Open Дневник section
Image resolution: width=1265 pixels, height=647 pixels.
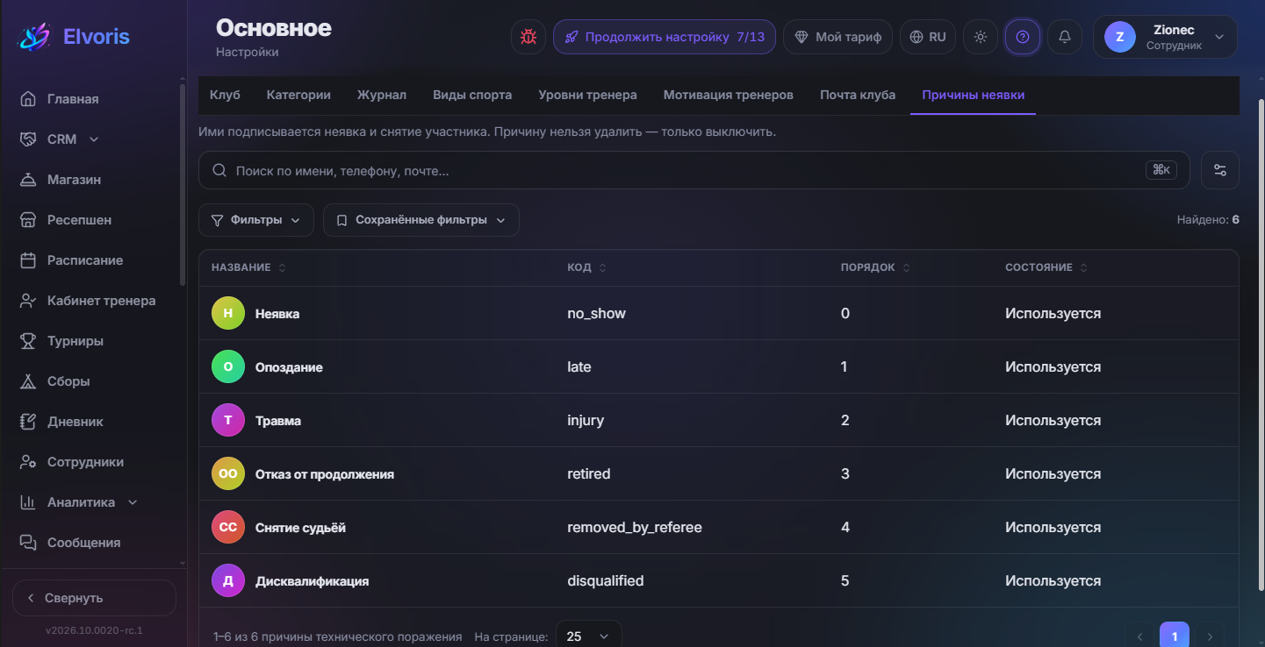pos(75,422)
